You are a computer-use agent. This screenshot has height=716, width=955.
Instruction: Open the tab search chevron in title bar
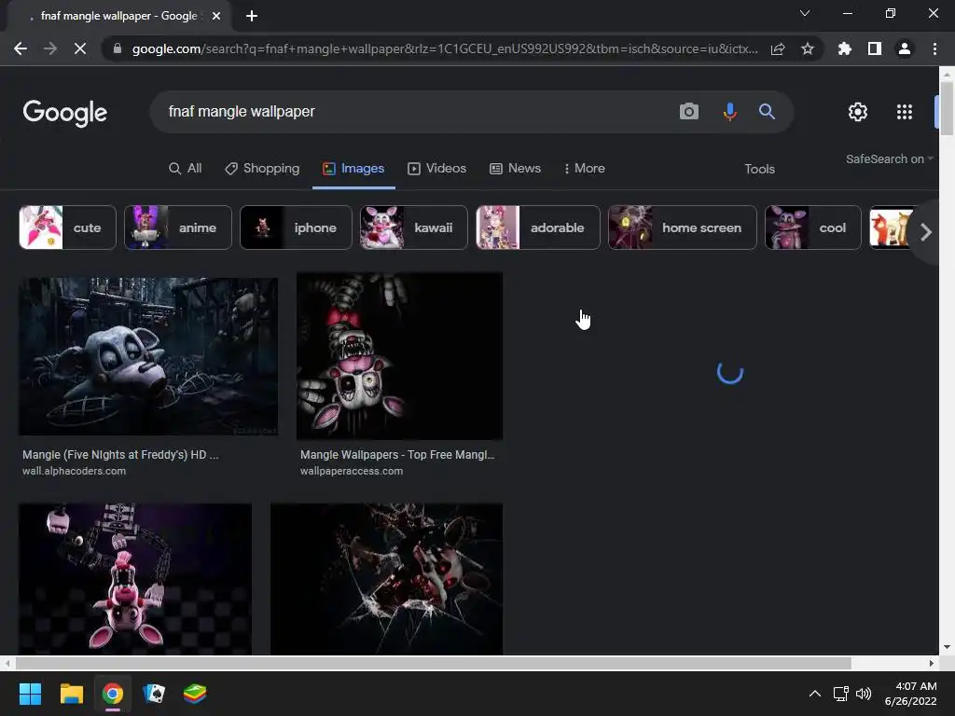(805, 13)
